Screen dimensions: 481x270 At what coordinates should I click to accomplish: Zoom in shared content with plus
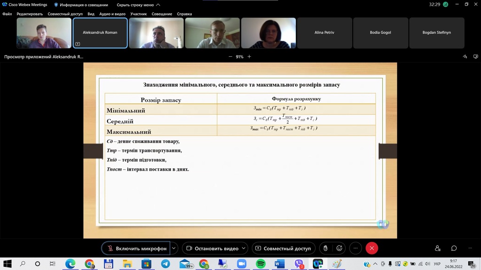tap(249, 57)
